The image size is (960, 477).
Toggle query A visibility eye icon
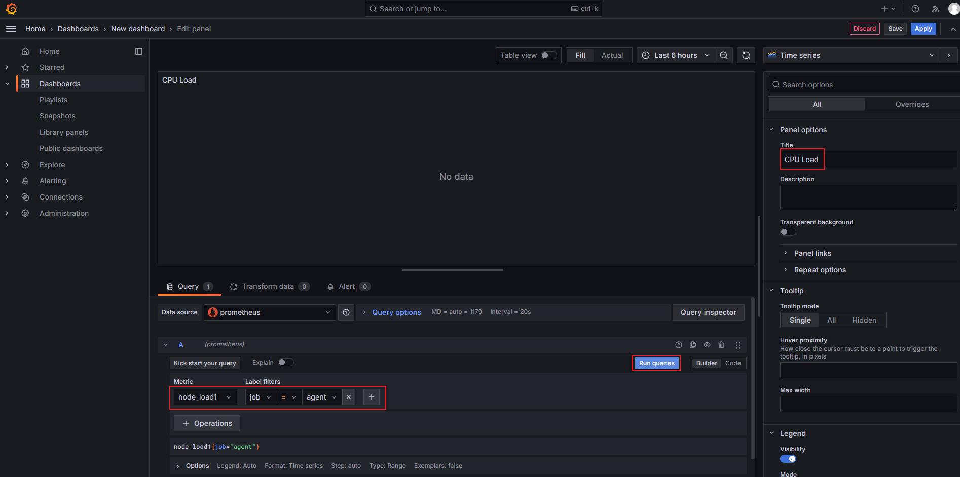tap(707, 345)
